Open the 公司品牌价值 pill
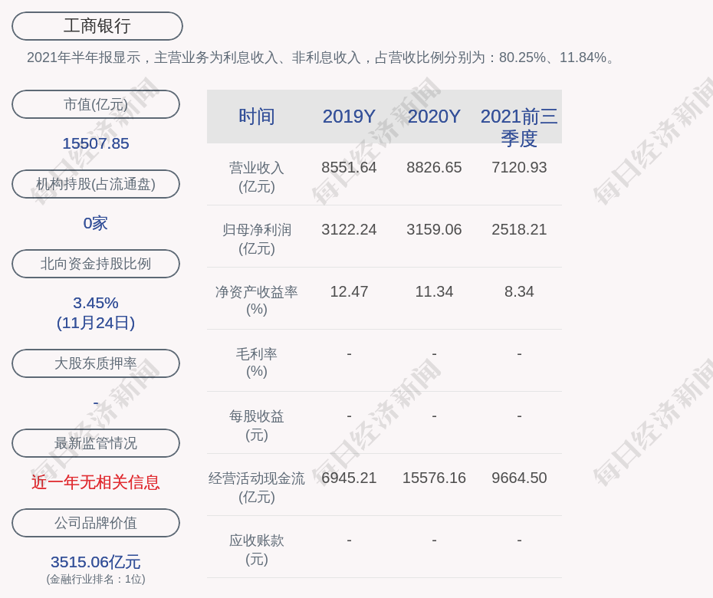Image resolution: width=713 pixels, height=598 pixels. click(x=96, y=523)
